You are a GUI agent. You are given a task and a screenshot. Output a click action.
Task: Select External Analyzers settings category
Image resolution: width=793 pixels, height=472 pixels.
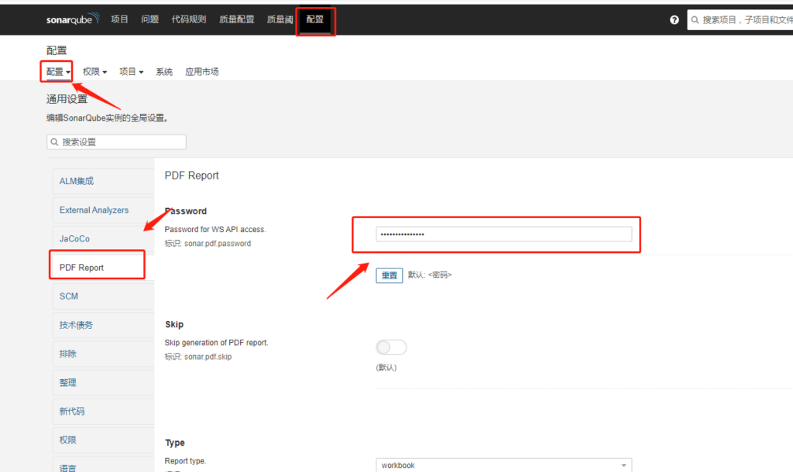click(103, 210)
